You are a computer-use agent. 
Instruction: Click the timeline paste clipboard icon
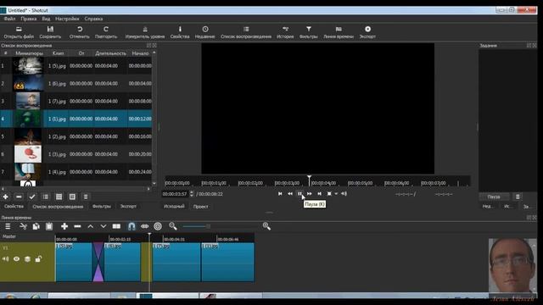click(49, 226)
